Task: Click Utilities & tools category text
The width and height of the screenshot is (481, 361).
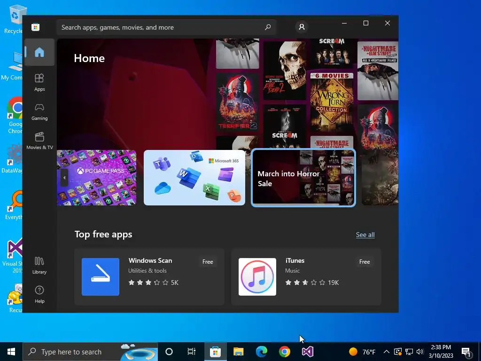Action: tap(147, 271)
